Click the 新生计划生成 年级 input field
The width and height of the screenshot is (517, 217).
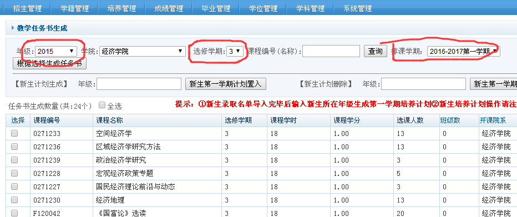tap(139, 84)
